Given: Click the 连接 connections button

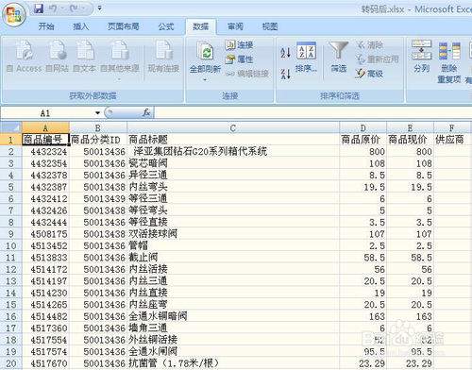Looking at the screenshot, I should click(239, 45).
